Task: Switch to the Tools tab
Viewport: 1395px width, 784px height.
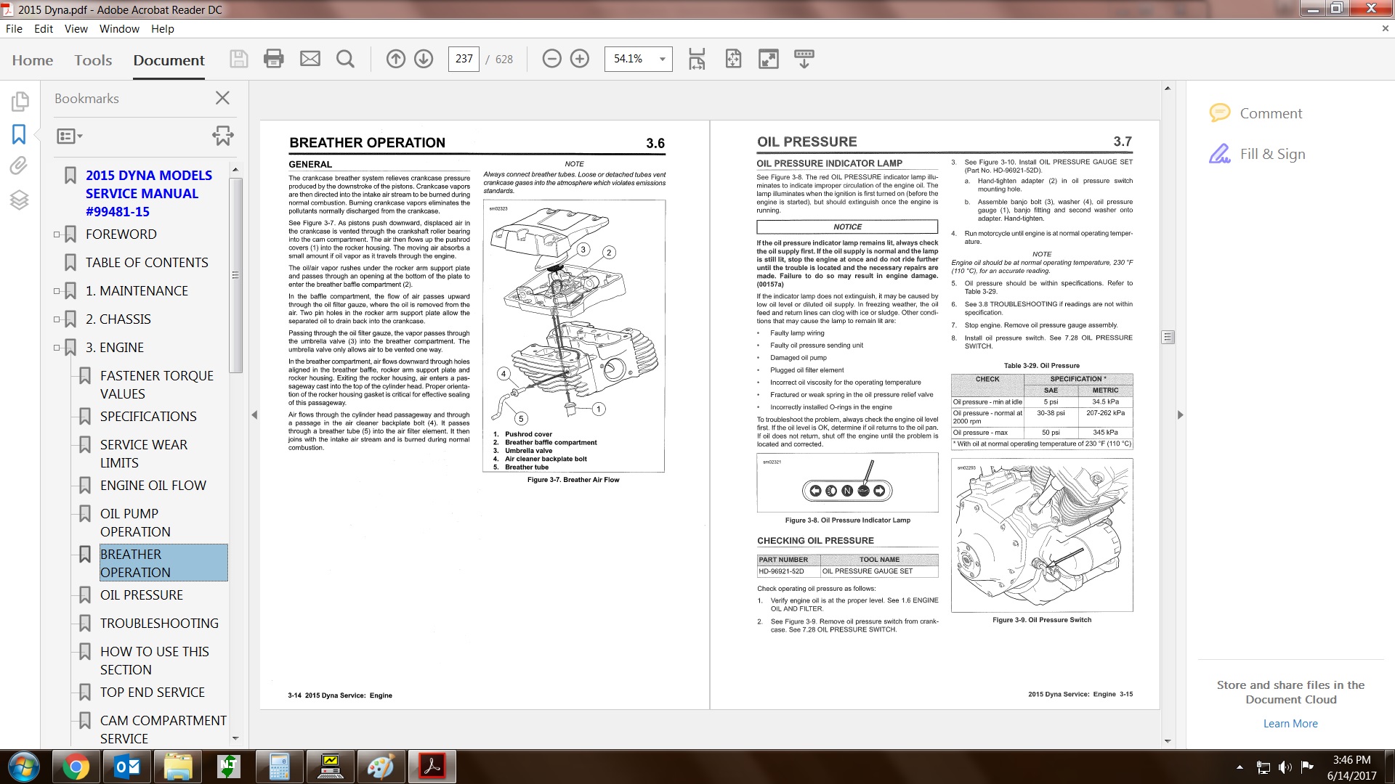Action: tap(93, 60)
